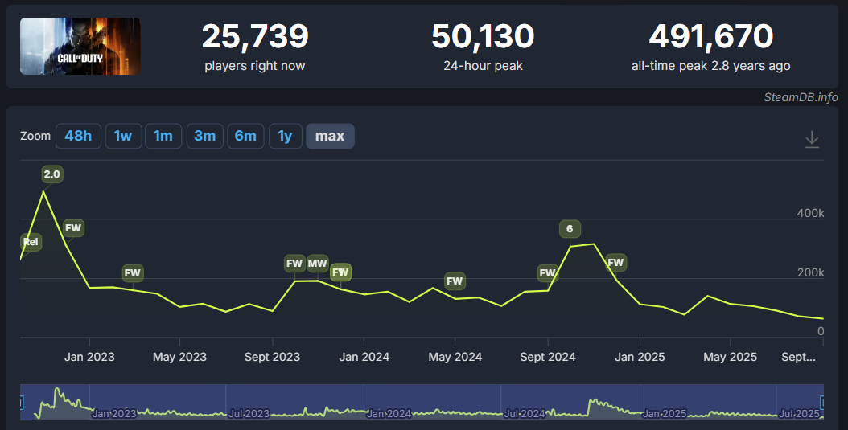Viewport: 848px width, 430px height.
Task: Click the Jan 2024 axis label
Action: pos(364,357)
